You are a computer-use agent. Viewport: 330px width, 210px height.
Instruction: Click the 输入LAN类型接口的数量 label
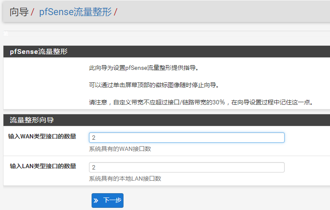(x=43, y=166)
